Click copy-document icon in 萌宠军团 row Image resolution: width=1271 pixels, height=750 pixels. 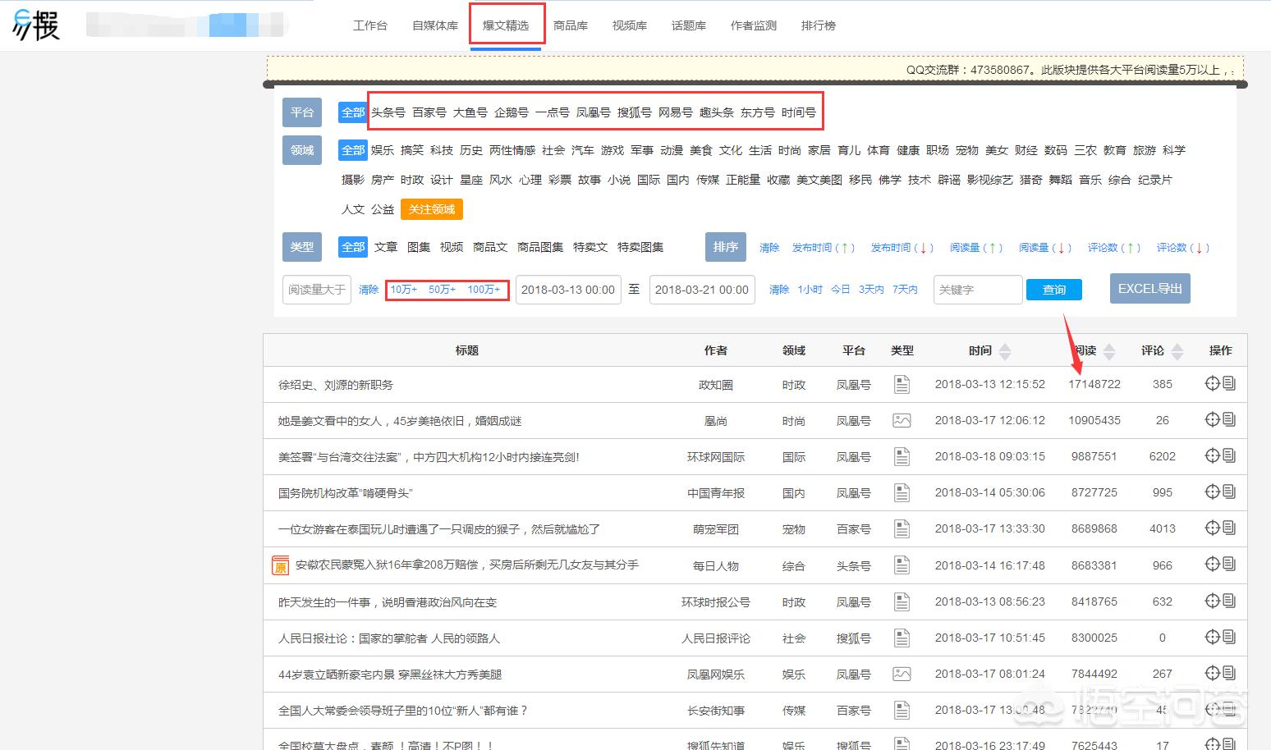(1229, 528)
